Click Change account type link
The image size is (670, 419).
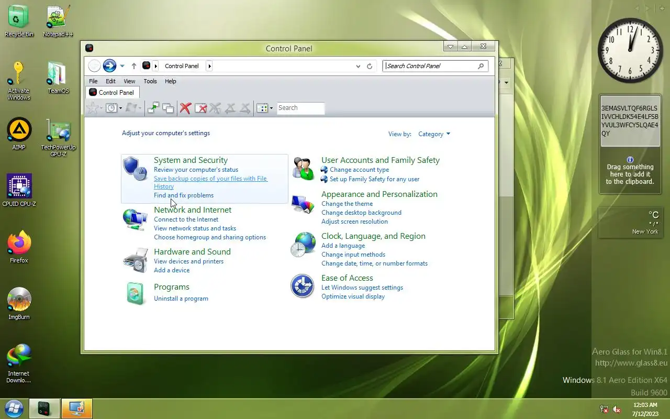359,170
